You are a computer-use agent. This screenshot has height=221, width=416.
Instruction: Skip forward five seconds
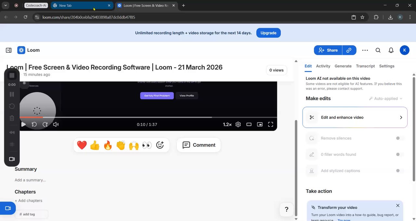pyautogui.click(x=45, y=124)
